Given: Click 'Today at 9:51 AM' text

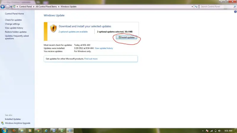Looking at the screenshot, I should click(x=82, y=45).
